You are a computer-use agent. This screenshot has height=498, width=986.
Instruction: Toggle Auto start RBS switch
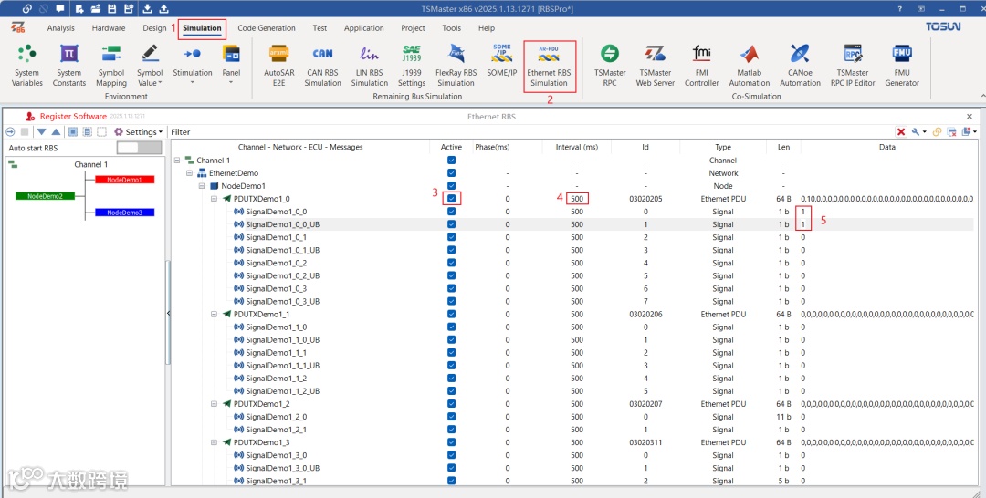139,148
